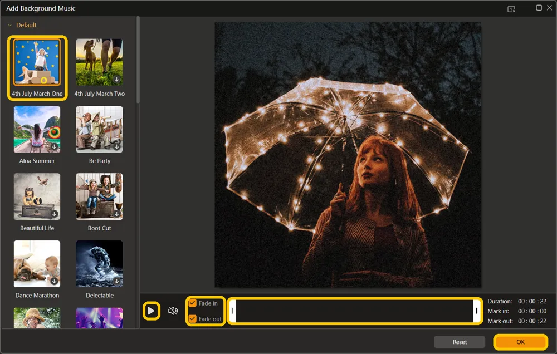Download the Be Party track

pyautogui.click(x=116, y=146)
